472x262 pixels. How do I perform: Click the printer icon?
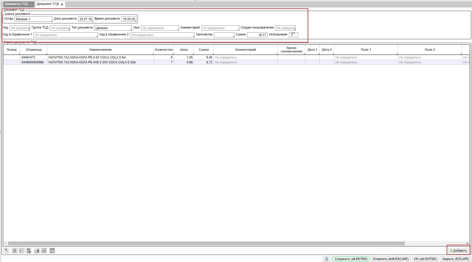[37, 250]
